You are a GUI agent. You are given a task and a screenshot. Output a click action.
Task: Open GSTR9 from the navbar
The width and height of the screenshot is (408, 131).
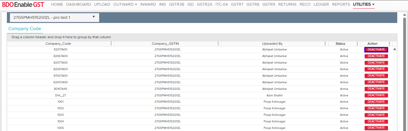pos(269,4)
